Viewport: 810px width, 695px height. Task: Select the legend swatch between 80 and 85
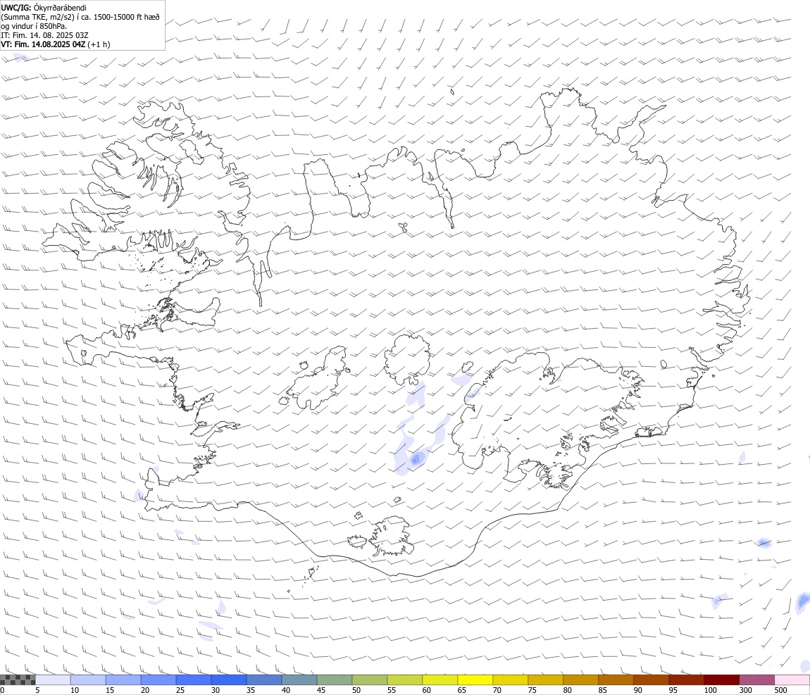click(x=581, y=680)
